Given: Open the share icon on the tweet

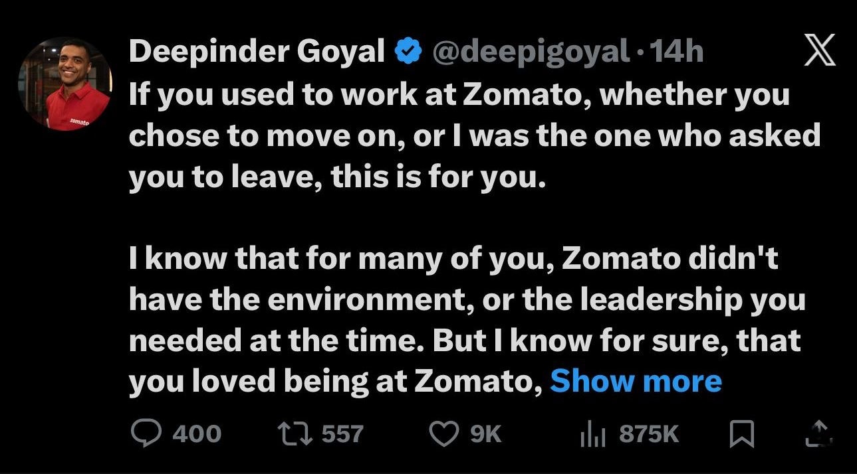Looking at the screenshot, I should pos(817,434).
